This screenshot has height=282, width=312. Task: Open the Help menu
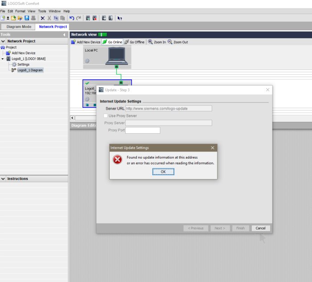(x=67, y=11)
